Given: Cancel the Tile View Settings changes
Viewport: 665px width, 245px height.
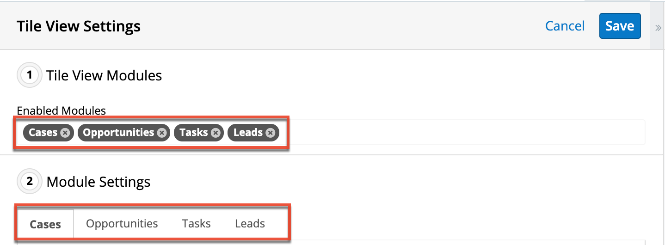Looking at the screenshot, I should click(x=565, y=26).
